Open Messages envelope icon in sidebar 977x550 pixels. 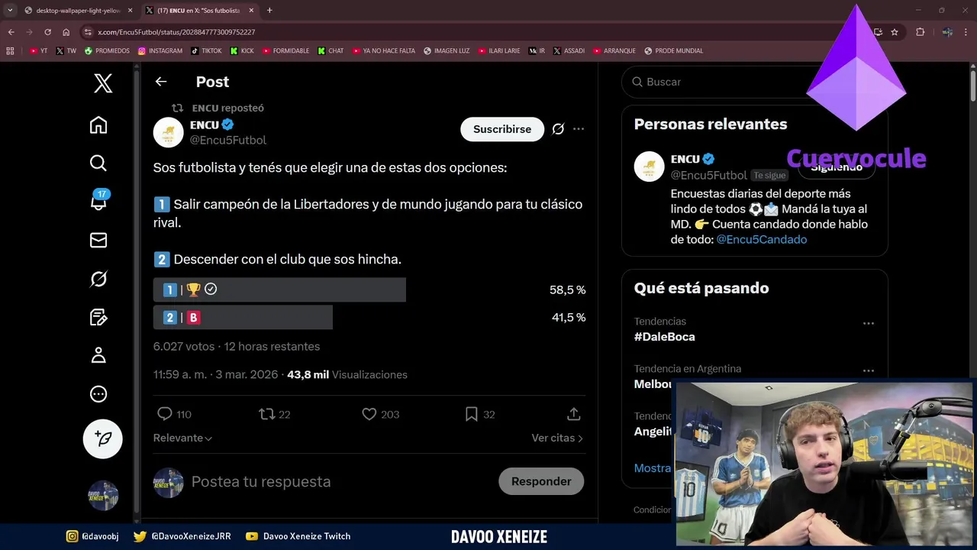98,240
